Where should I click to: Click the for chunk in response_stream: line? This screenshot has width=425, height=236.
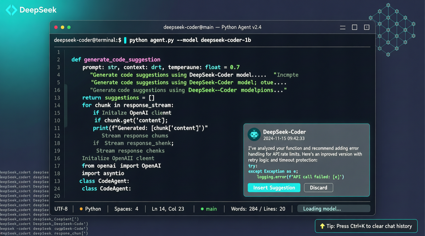click(127, 105)
